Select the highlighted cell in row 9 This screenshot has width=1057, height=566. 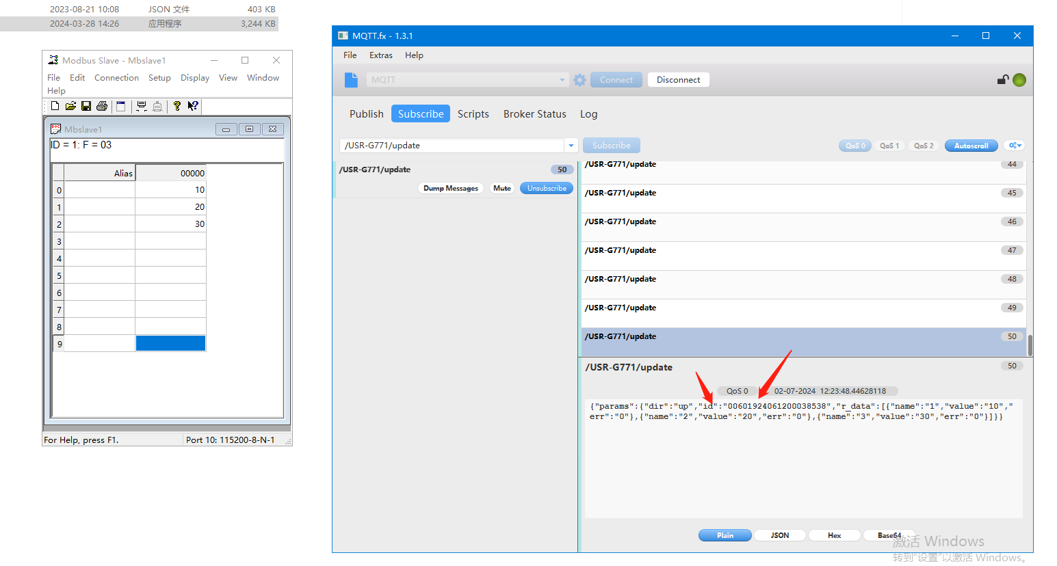tap(170, 343)
